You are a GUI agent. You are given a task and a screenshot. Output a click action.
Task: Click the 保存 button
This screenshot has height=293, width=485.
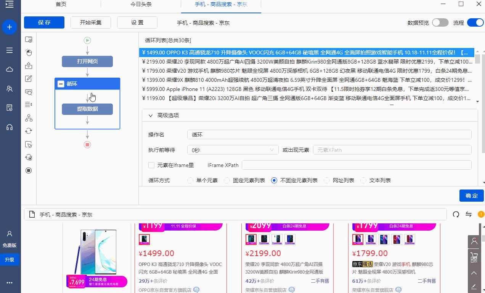point(44,22)
